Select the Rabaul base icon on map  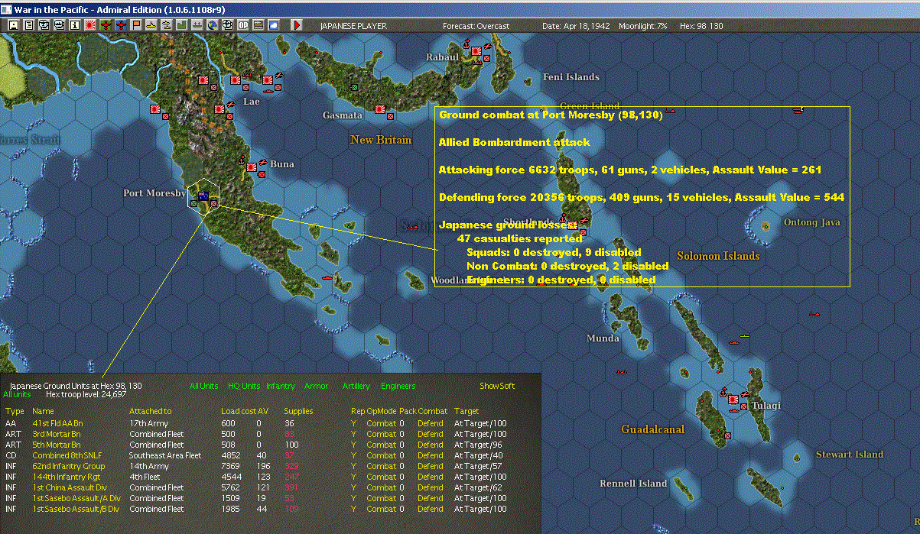tap(477, 52)
